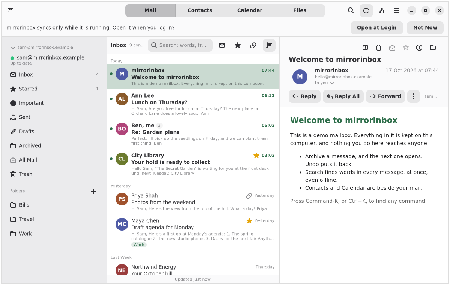This screenshot has width=450, height=285.
Task: Click the Open at Login button
Action: pos(376,28)
